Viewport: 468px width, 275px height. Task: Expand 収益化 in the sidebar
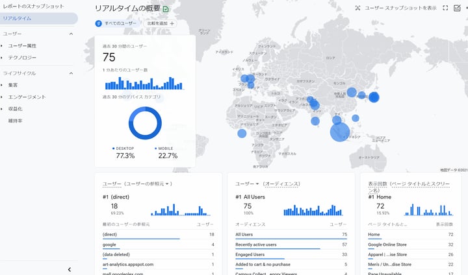pyautogui.click(x=15, y=109)
